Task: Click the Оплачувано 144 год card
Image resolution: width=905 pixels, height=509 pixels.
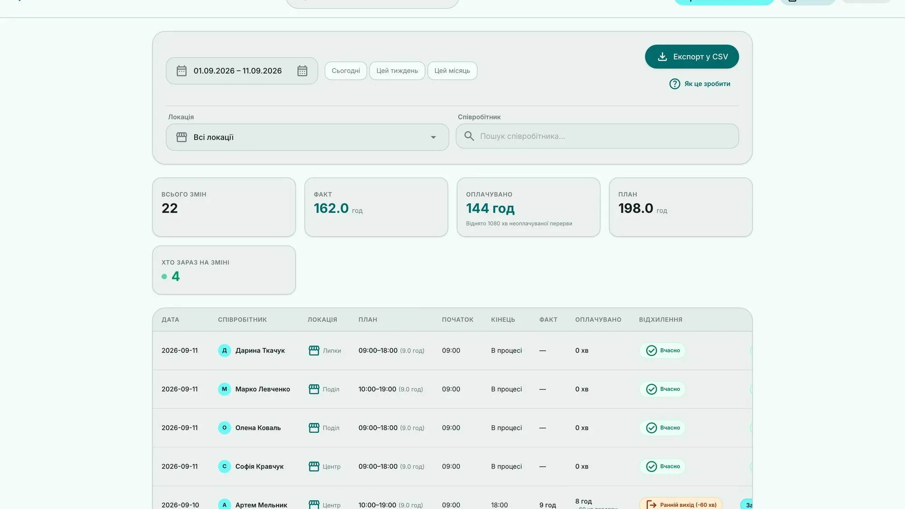Action: tap(529, 207)
